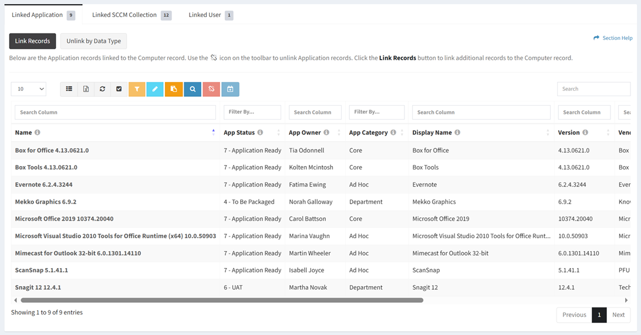Refresh the table with the reload icon
641x335 pixels.
point(102,89)
